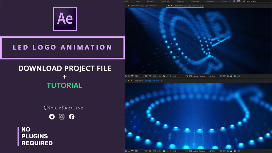Toggle region of interest icon in upper viewer
The image size is (272, 153).
(150, 76)
